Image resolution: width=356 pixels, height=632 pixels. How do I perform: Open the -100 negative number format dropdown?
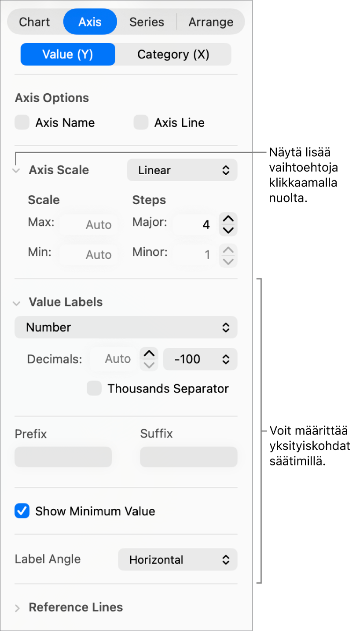pyautogui.click(x=200, y=359)
